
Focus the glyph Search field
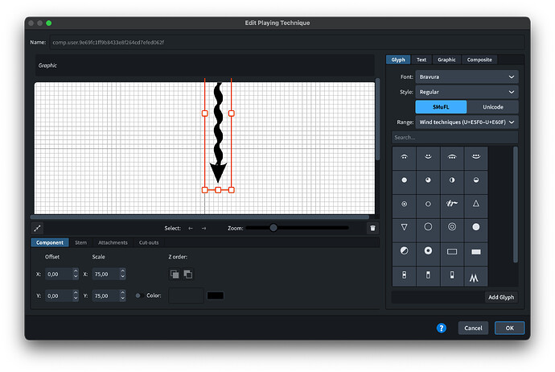coord(454,138)
